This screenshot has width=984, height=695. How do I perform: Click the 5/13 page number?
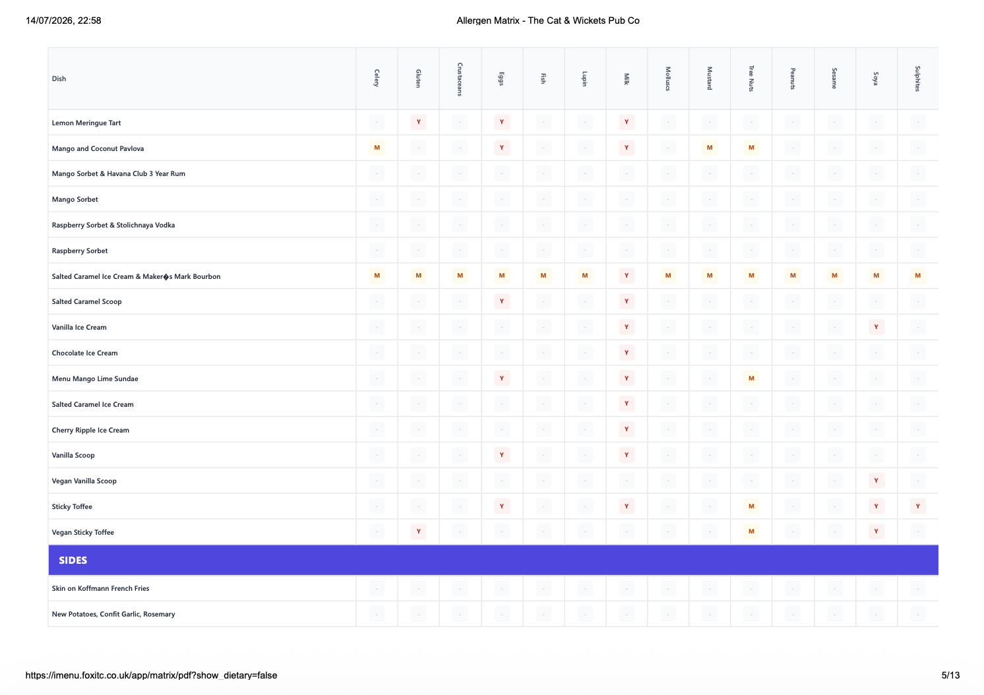(950, 675)
